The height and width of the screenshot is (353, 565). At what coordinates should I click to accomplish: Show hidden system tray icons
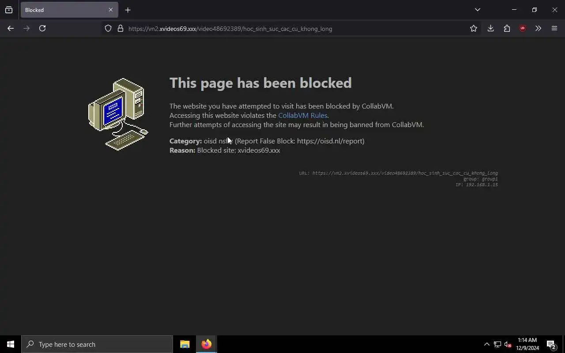coord(486,344)
